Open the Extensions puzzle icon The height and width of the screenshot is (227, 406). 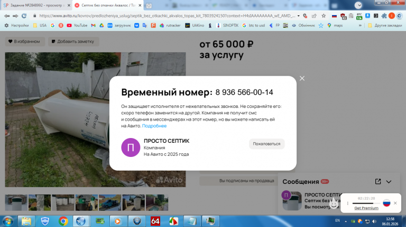pyautogui.click(x=384, y=16)
